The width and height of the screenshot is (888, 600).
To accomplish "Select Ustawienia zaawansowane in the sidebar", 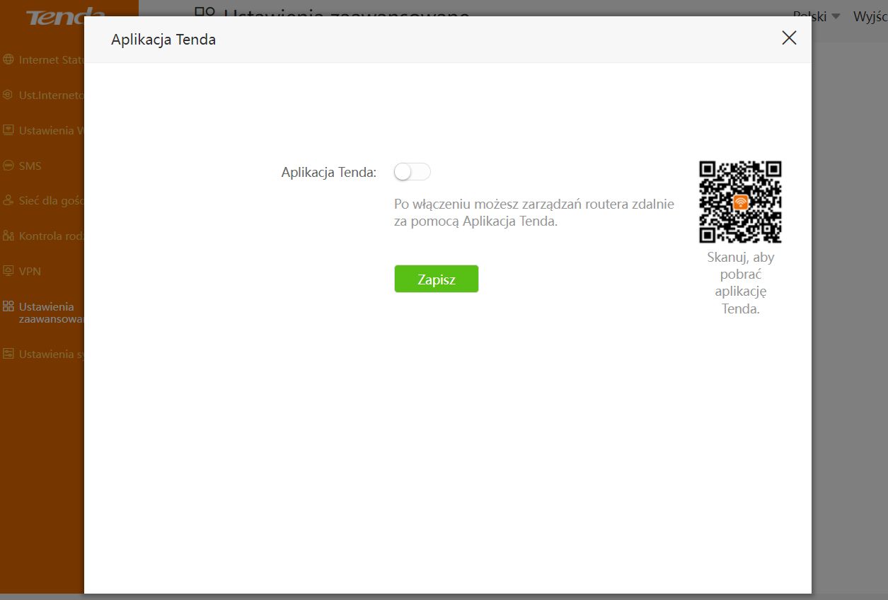I will (52, 313).
